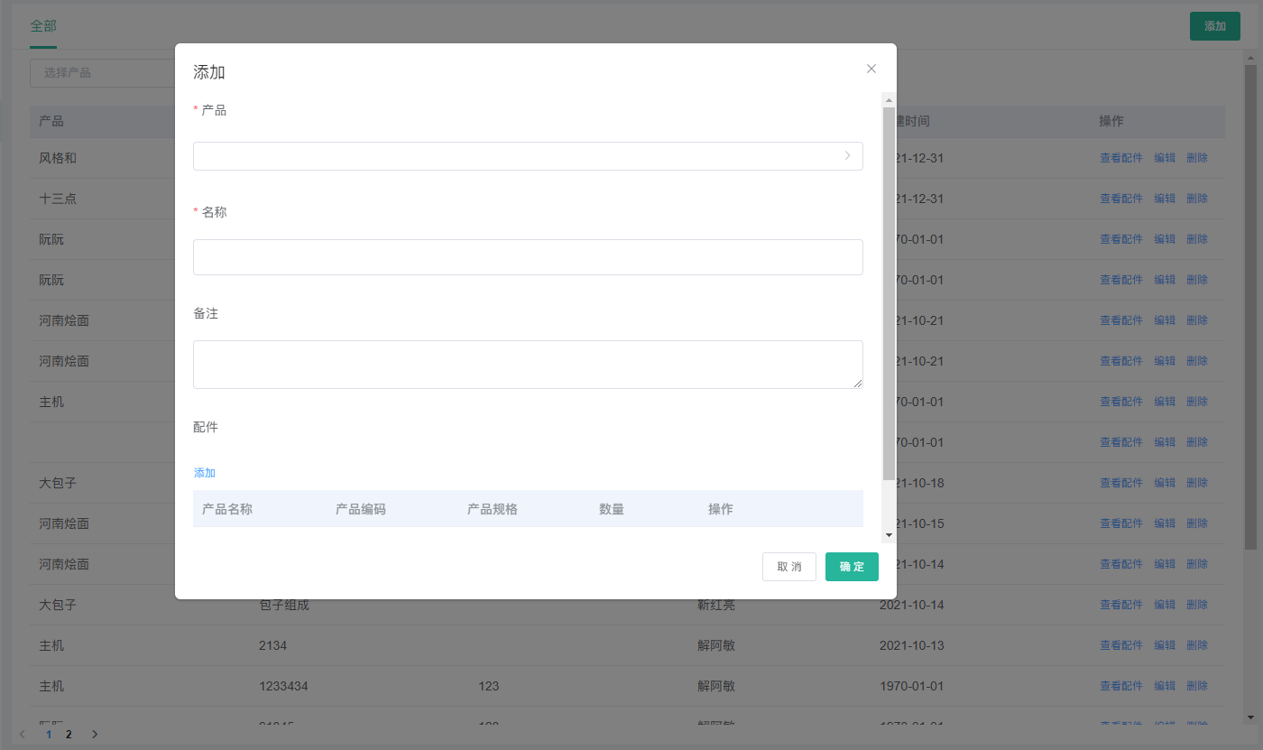
Task: Click the chevron arrow in 产品 field
Action: click(x=847, y=156)
